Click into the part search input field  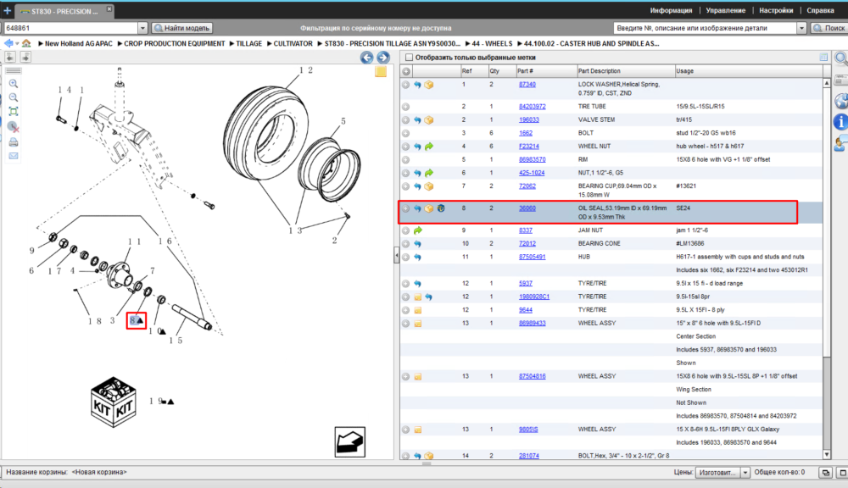pyautogui.click(x=706, y=28)
